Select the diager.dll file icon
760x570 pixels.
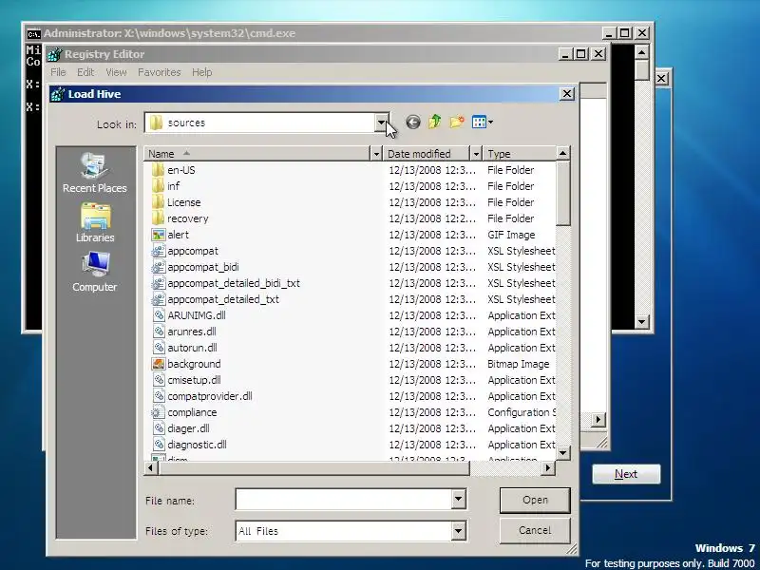(159, 428)
